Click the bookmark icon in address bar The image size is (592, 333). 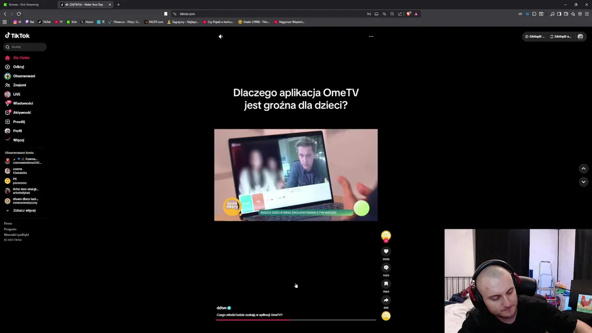tap(166, 14)
